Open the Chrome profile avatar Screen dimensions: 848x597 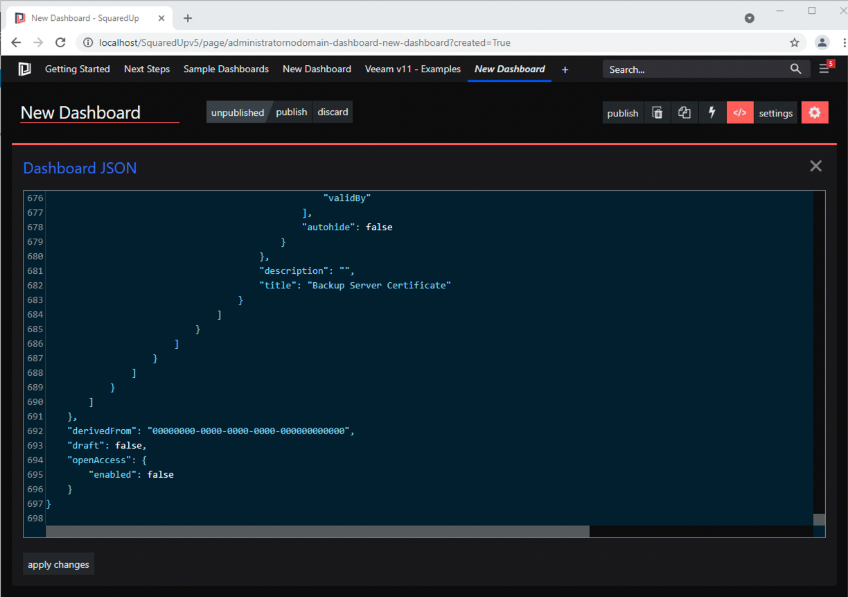pos(822,42)
